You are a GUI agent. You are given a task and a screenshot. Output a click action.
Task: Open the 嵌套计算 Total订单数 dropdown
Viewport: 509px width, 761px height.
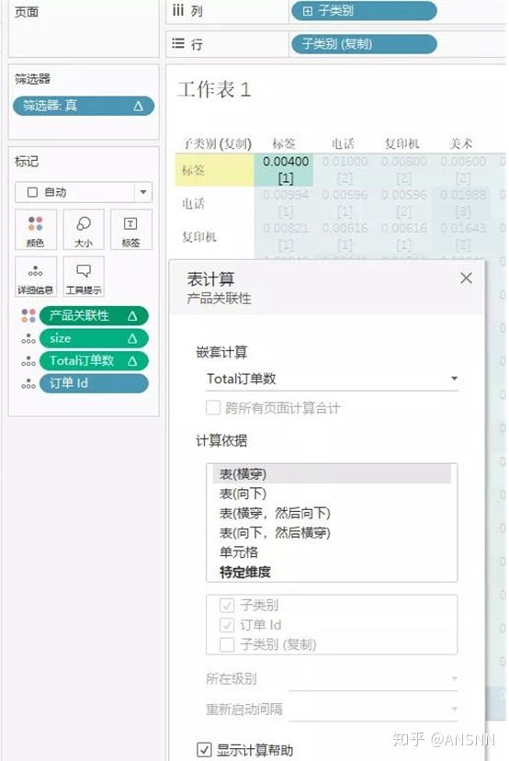click(332, 379)
